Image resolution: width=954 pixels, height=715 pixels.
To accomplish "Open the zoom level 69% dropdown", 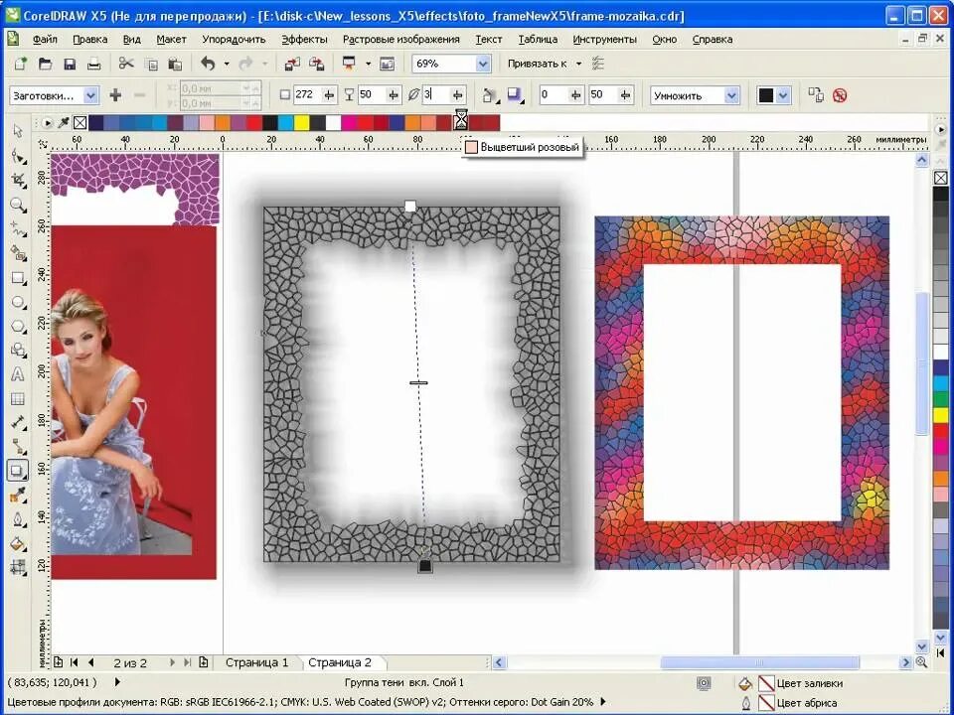I will (483, 64).
